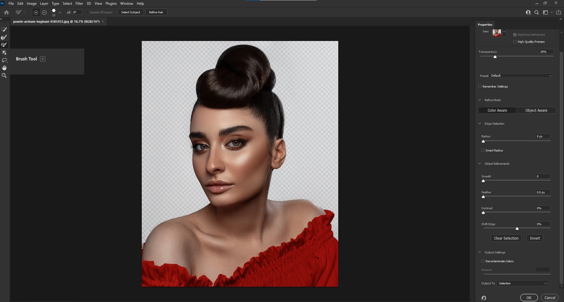Collapse the Global Refinements section
The width and height of the screenshot is (564, 302).
pos(480,164)
